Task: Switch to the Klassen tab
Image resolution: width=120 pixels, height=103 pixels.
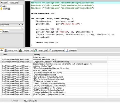Action: [4, 3]
